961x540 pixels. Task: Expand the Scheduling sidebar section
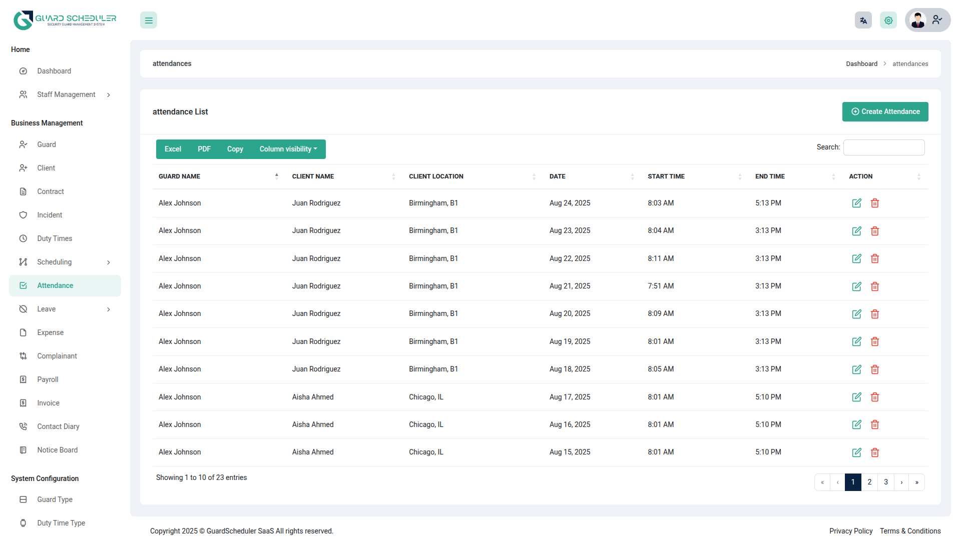[108, 262]
